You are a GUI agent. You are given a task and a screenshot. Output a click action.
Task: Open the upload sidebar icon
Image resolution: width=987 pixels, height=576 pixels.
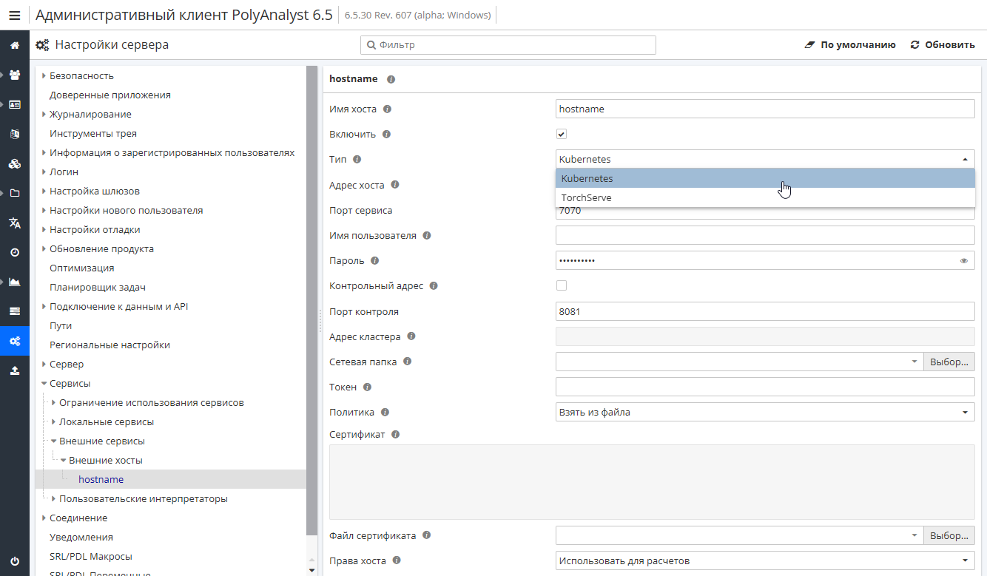point(15,370)
